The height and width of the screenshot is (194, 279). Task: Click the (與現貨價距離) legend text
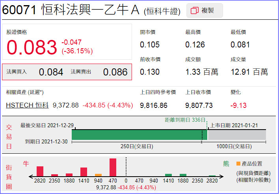coord(253,173)
